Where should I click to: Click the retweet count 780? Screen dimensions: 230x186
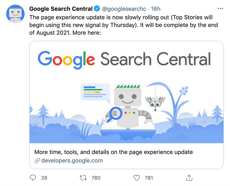point(96,178)
